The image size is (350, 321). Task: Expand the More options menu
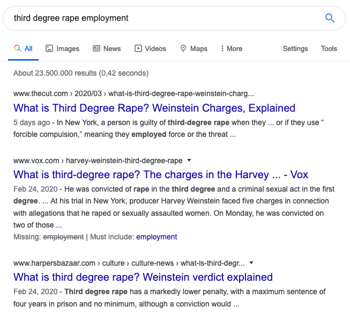pos(232,48)
